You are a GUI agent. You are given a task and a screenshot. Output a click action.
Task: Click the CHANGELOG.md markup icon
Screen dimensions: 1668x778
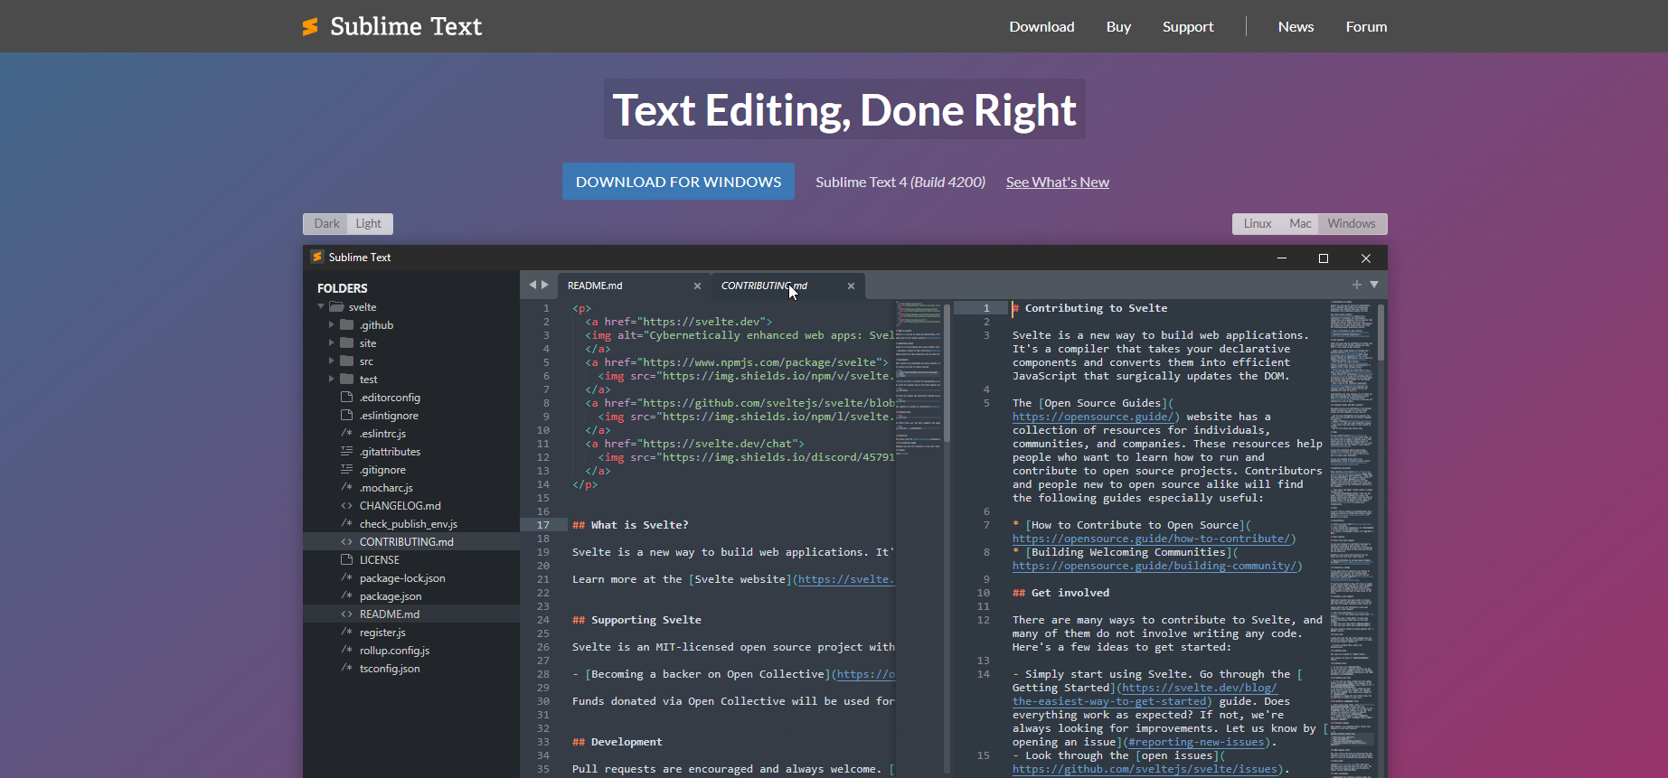[346, 505]
